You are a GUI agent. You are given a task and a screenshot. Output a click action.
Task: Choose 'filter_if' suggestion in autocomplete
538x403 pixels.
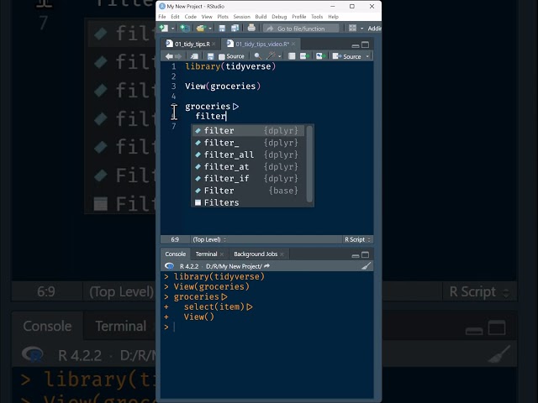(249, 178)
